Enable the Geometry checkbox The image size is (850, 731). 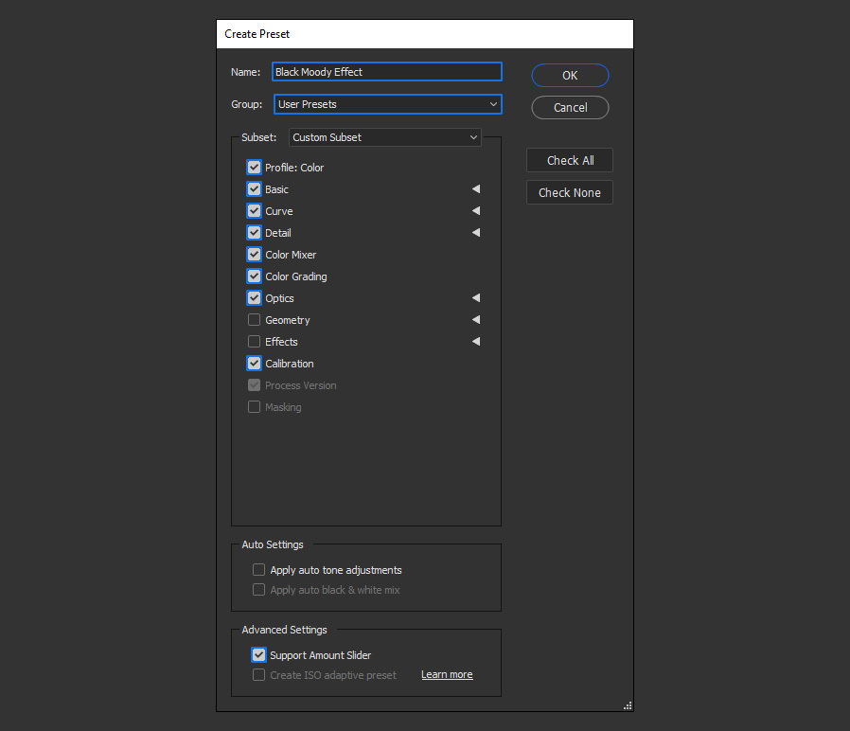(x=254, y=319)
